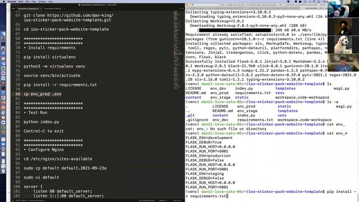Click the Successfully installed Flask-2.0.1 line
The height and width of the screenshot is (202, 359).
[256, 61]
